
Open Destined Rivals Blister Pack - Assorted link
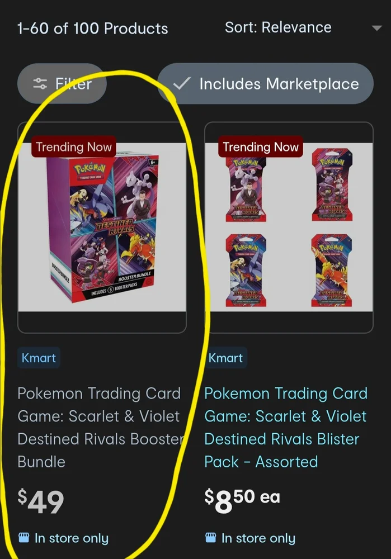coord(286,428)
